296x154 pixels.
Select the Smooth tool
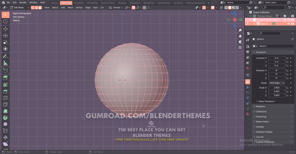(6, 124)
